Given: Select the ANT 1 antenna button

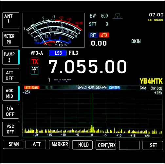Looking at the screenshot, I should pos(11,20).
